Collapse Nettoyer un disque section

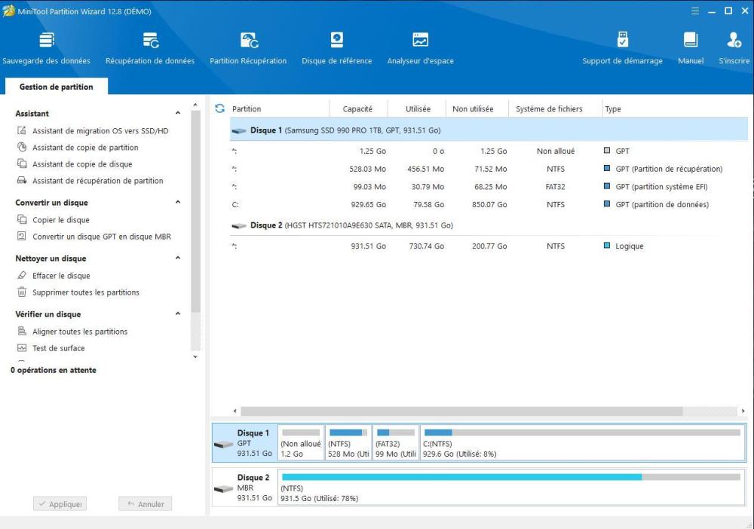pyautogui.click(x=178, y=258)
